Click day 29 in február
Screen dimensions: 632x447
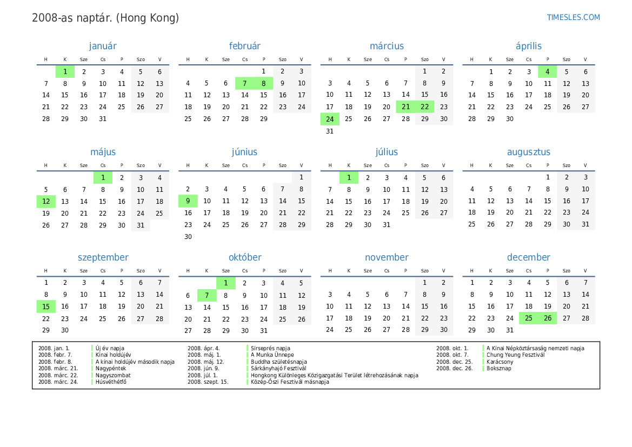264,119
